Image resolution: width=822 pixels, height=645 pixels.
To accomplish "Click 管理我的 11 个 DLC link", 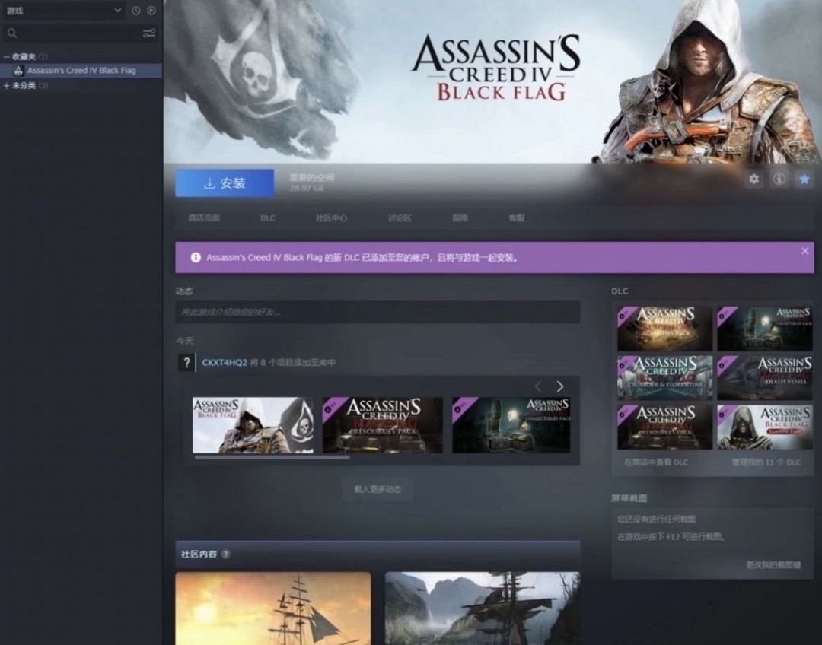I will [766, 462].
